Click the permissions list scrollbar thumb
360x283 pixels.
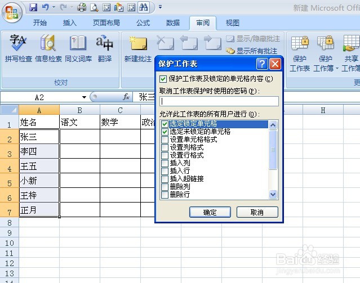click(273, 150)
